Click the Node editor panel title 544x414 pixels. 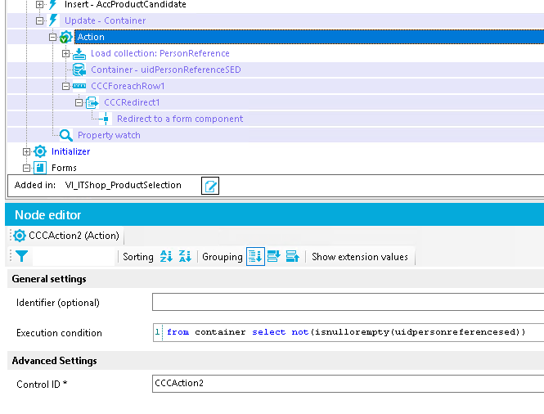48,215
